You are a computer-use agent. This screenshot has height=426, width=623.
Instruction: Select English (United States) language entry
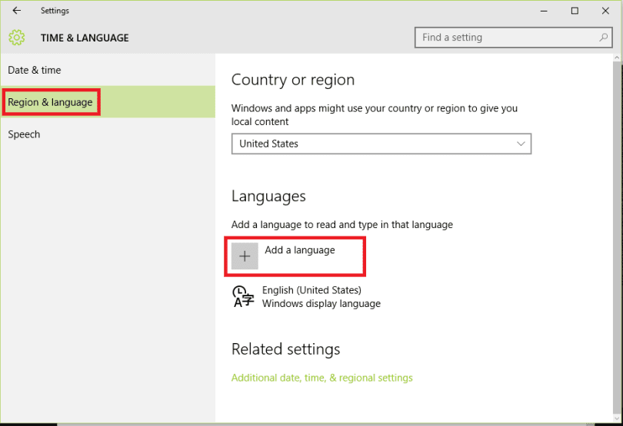[306, 297]
